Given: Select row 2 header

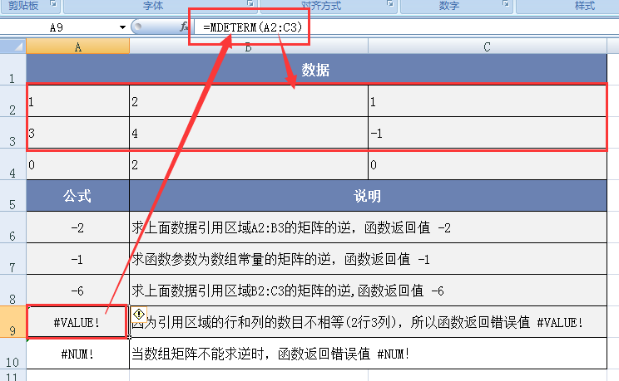Looking at the screenshot, I should pos(13,101).
